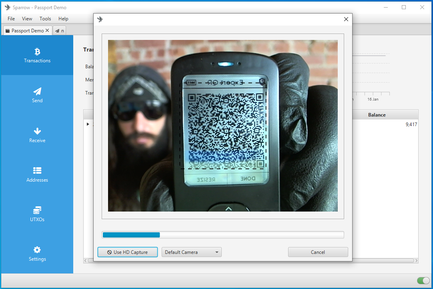Close the QR scanning dialog
This screenshot has height=289, width=433.
346,19
